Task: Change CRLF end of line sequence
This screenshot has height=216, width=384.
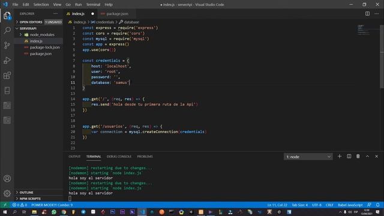Action: click(329, 205)
